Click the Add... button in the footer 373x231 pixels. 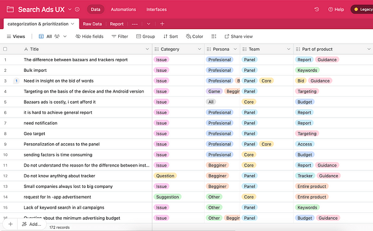click(x=31, y=224)
